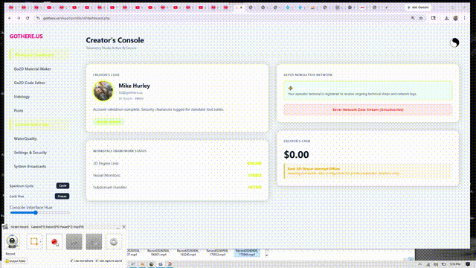Viewport: 476px width, 268px height.
Task: Open Settings & Security
Action: 30,153
